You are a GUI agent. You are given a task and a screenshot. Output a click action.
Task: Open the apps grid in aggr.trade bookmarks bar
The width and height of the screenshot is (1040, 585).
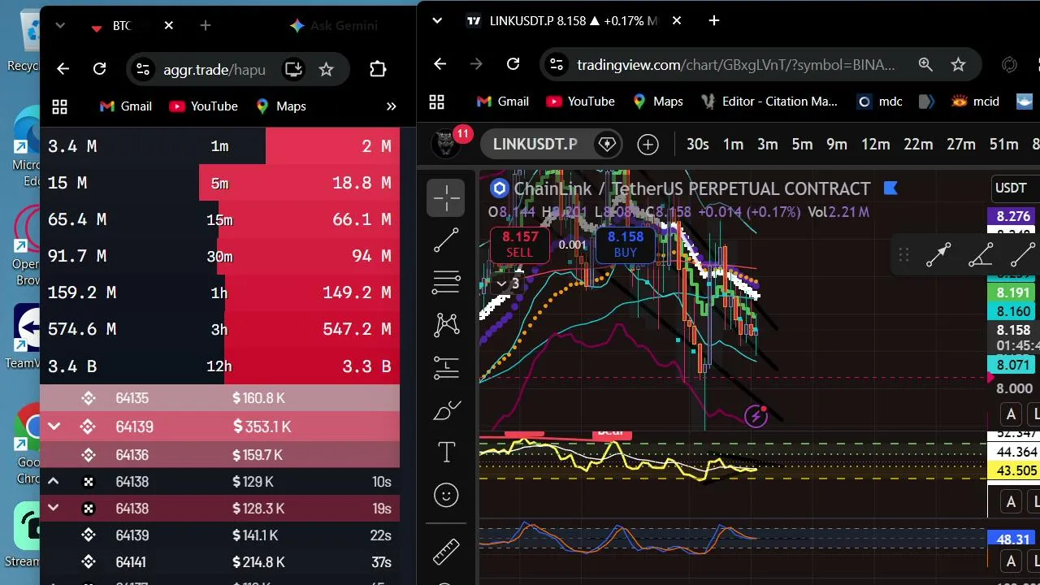pyautogui.click(x=59, y=106)
